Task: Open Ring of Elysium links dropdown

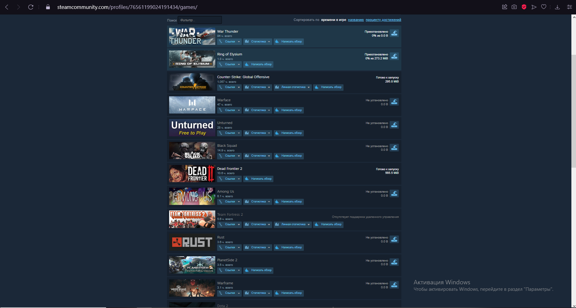Action: click(229, 64)
